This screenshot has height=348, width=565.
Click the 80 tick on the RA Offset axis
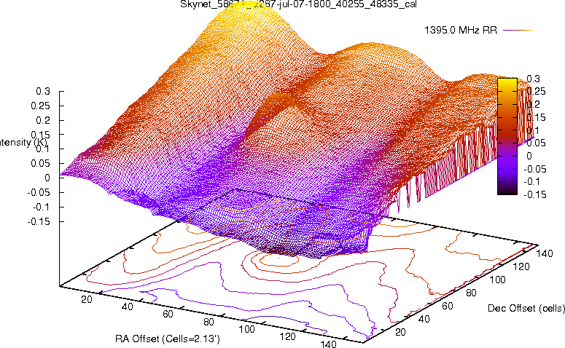tap(209, 321)
